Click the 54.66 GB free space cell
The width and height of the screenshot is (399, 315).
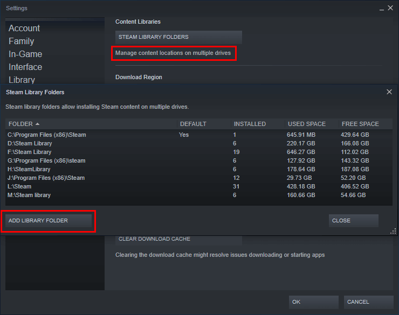tap(353, 195)
